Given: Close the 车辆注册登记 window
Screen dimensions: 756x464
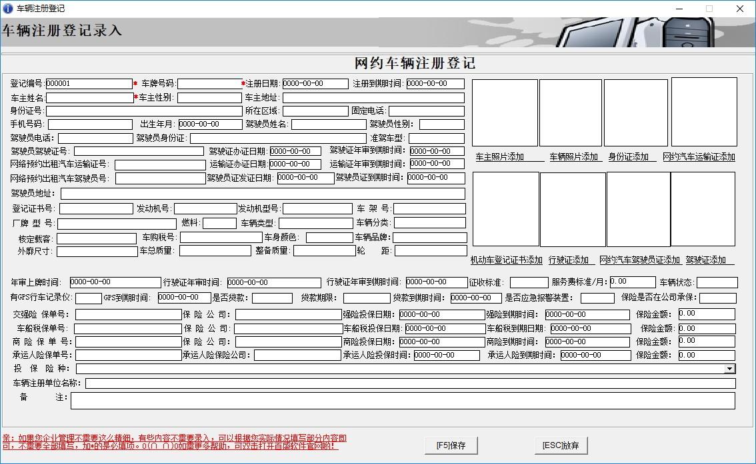Looking at the screenshot, I should [739, 9].
